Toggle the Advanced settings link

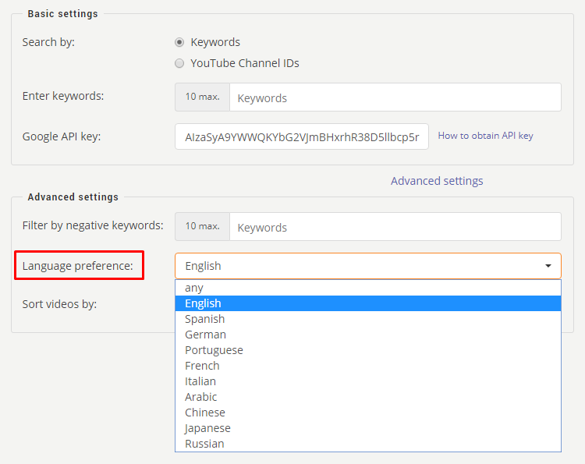437,181
